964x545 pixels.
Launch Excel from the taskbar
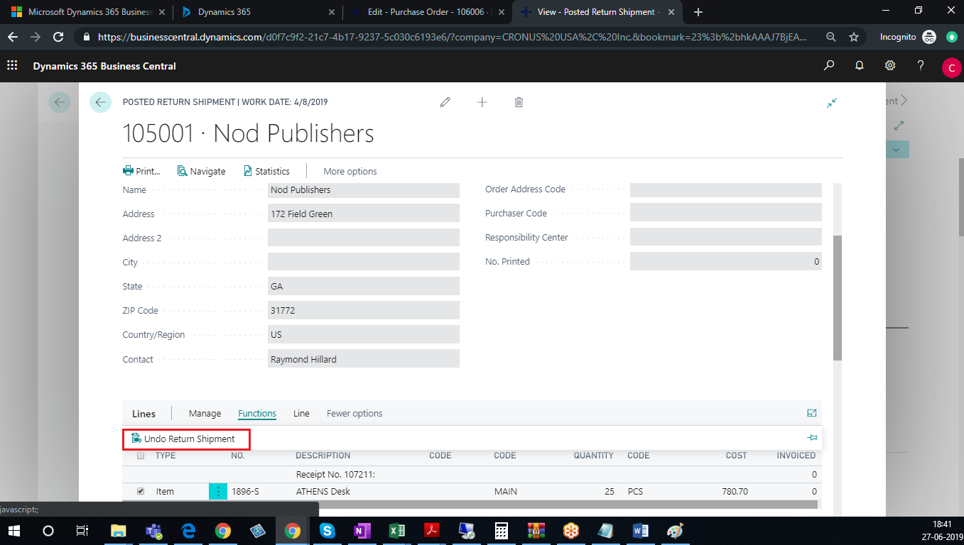tap(397, 531)
